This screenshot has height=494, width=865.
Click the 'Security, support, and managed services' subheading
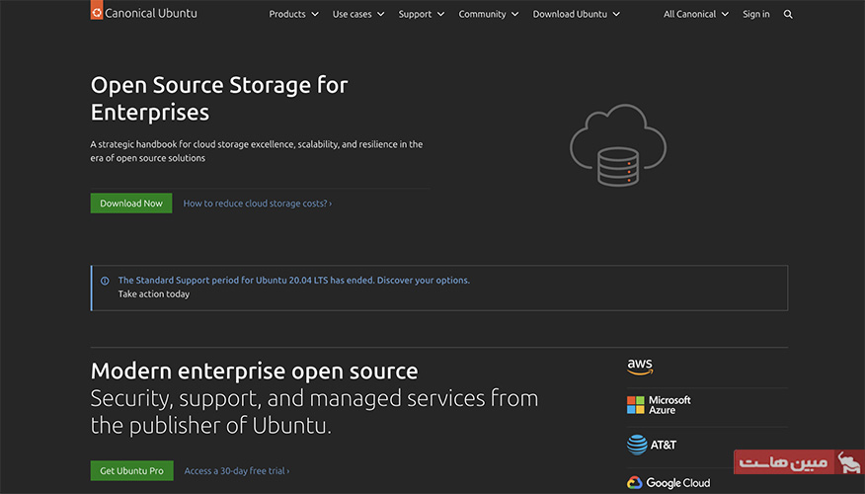[x=314, y=412]
